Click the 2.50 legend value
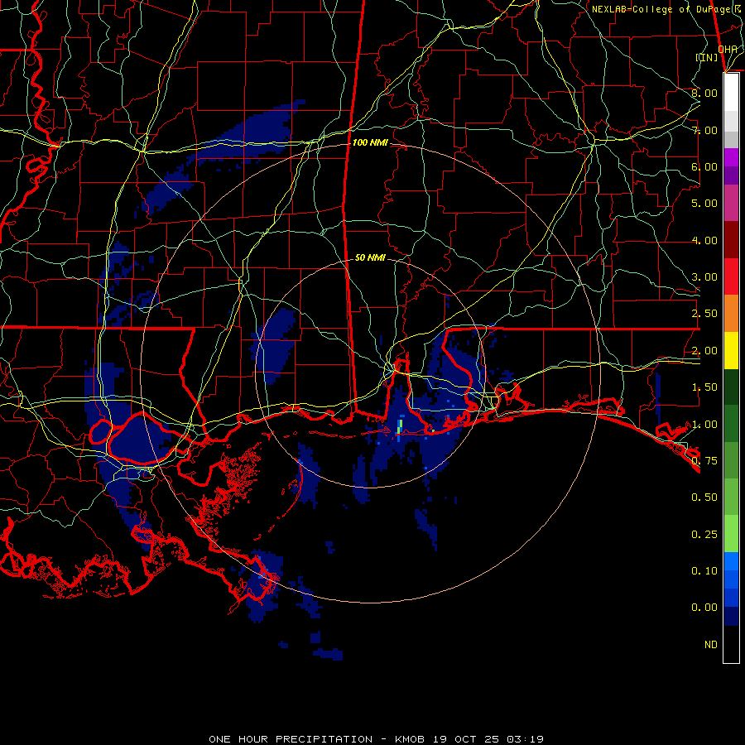 tap(704, 314)
